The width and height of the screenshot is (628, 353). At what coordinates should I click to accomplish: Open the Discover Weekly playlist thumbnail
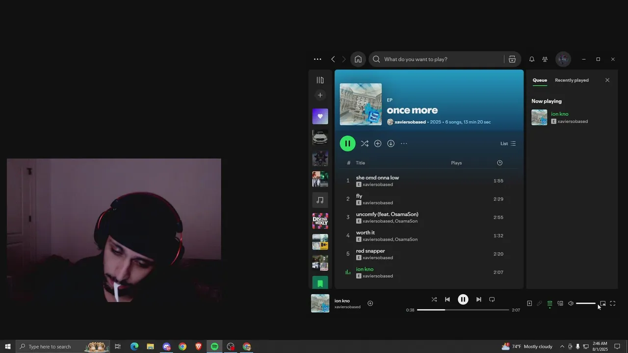320,221
